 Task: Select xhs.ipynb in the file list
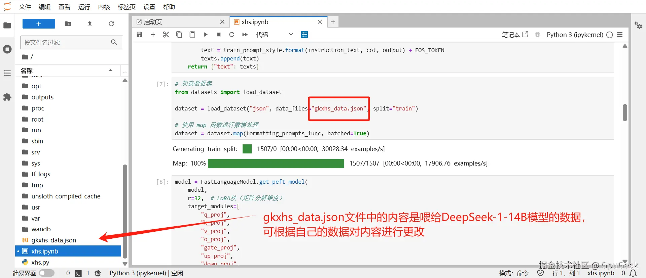pyautogui.click(x=68, y=251)
